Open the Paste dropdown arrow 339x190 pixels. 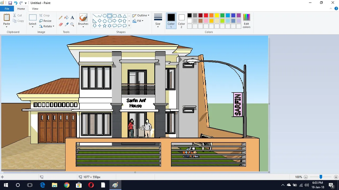(x=7, y=26)
